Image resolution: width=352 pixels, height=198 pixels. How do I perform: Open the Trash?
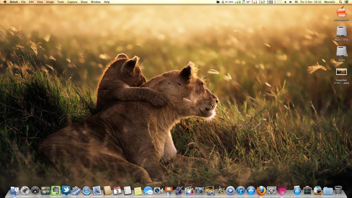coord(338,191)
